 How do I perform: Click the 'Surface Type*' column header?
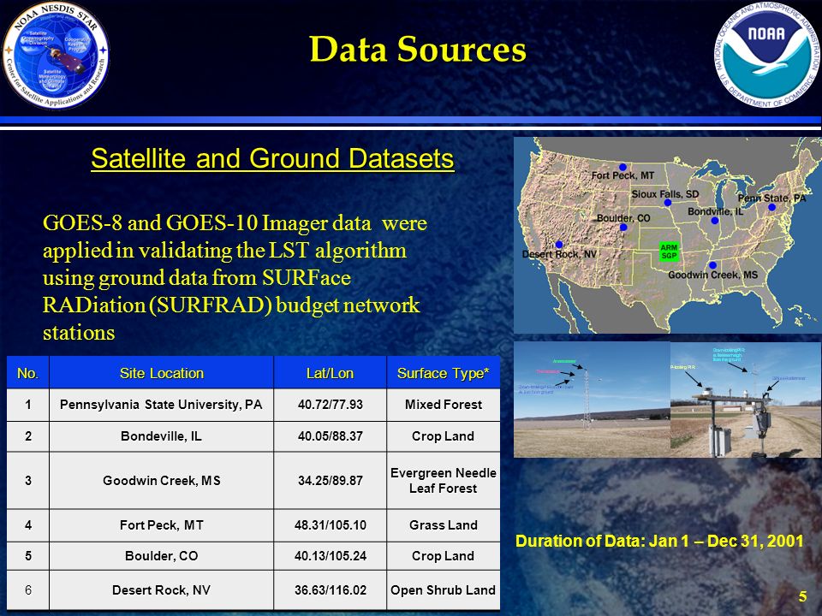(x=444, y=373)
